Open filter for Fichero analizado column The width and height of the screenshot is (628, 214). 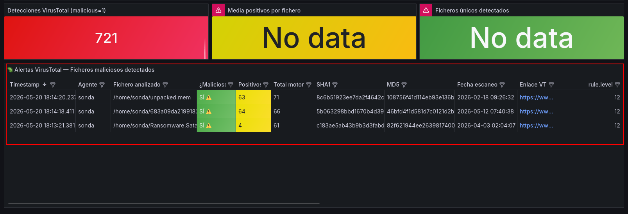coord(165,85)
